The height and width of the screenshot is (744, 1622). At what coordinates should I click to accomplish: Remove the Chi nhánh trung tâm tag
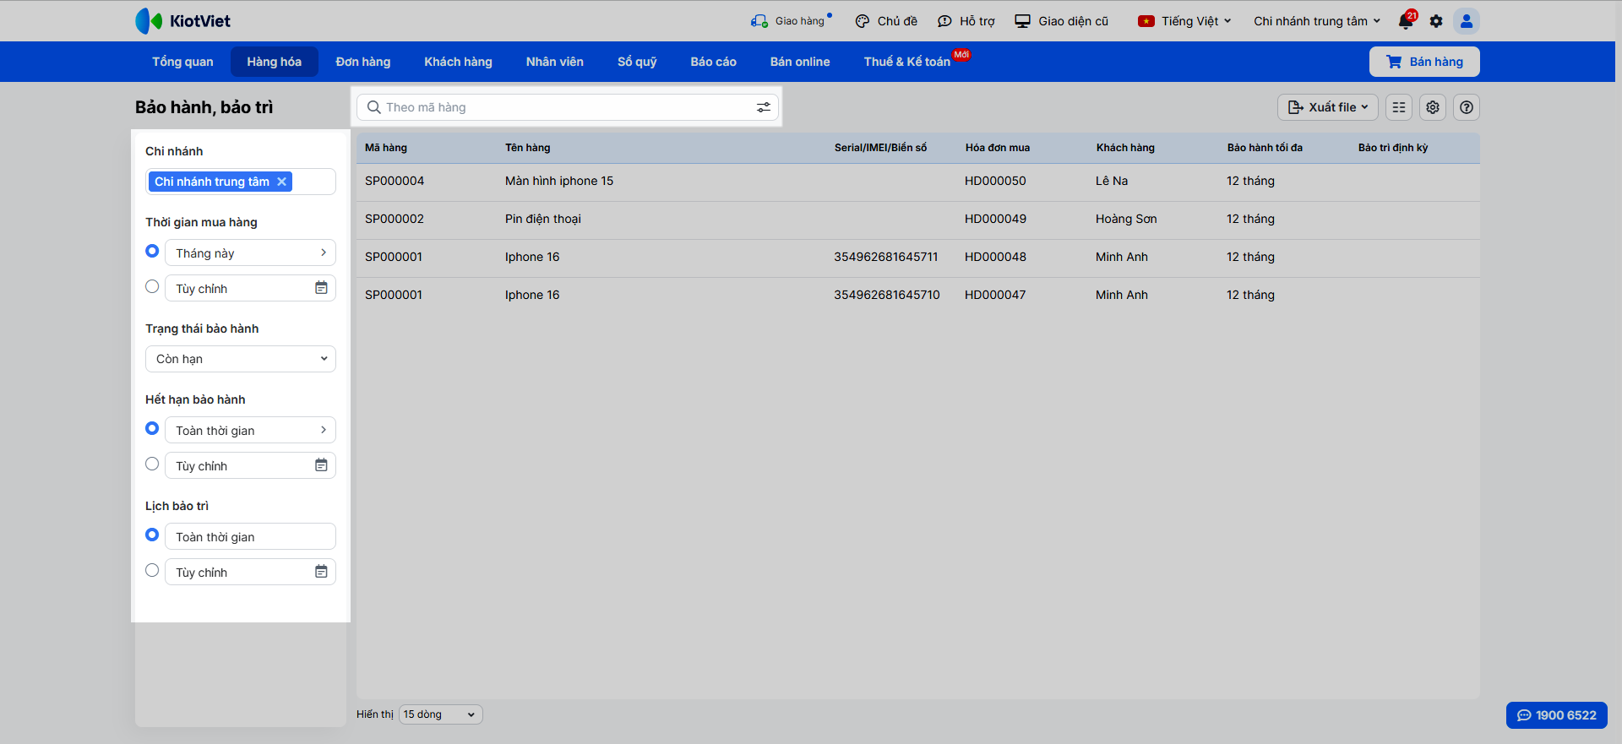(282, 182)
